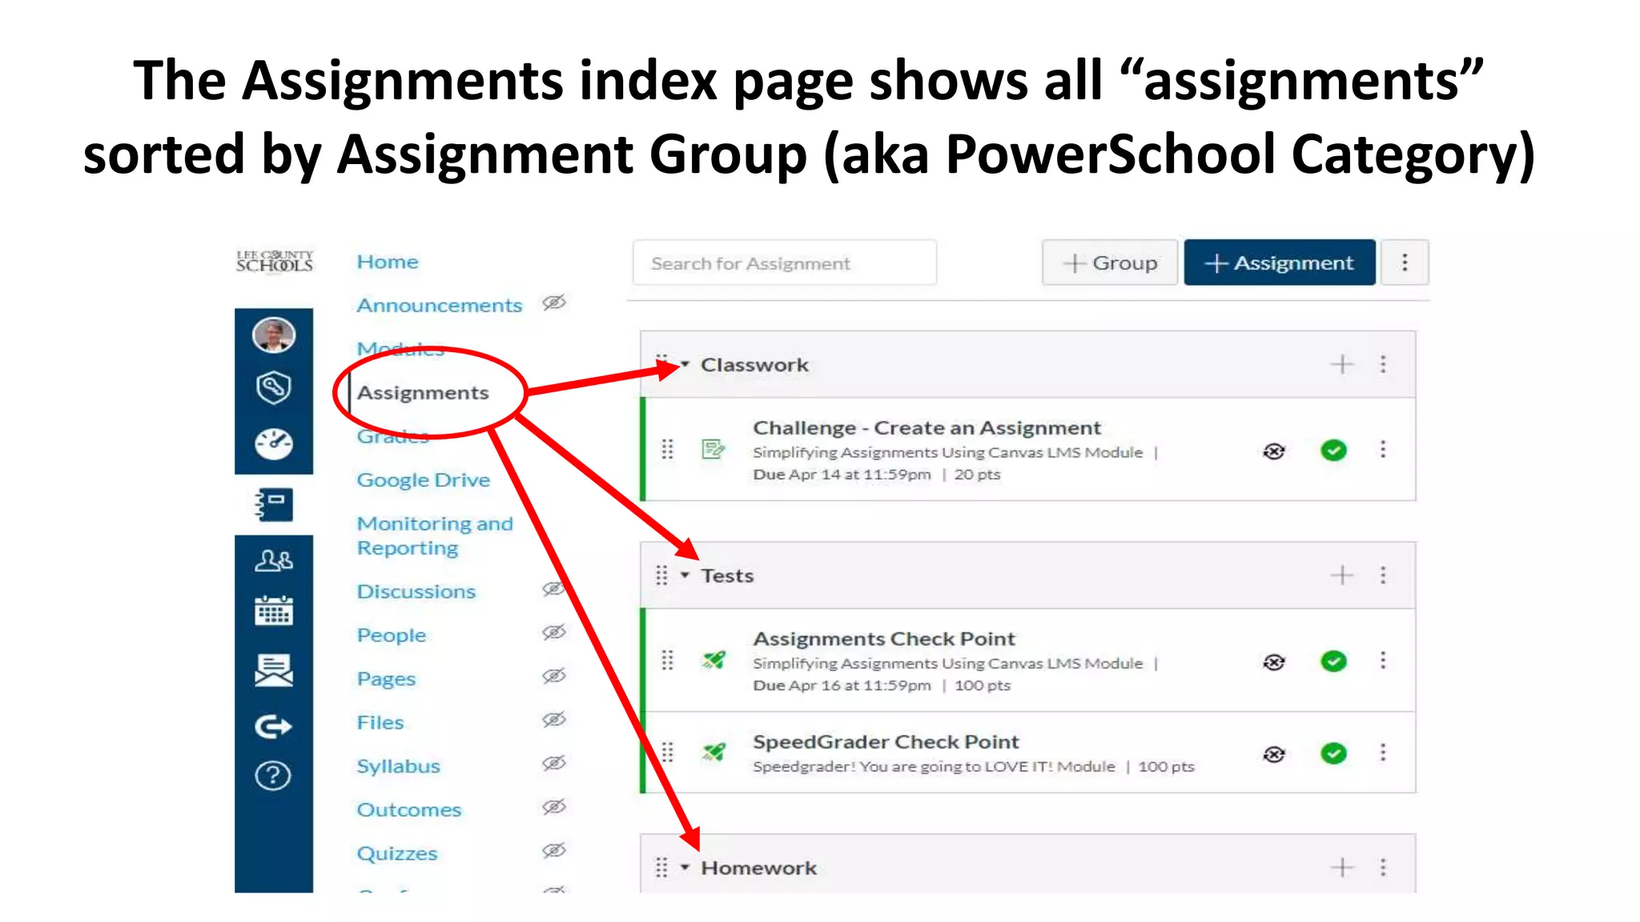Open the Google Drive navigation link
This screenshot has height=922, width=1640.
point(423,480)
